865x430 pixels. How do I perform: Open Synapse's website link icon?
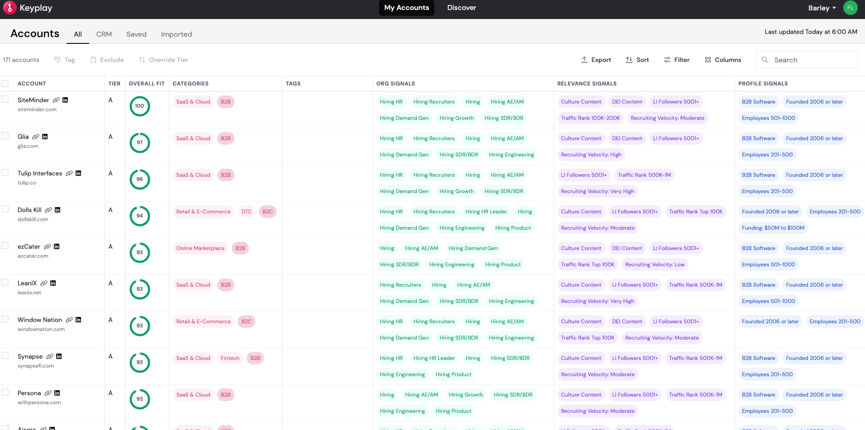pos(50,356)
